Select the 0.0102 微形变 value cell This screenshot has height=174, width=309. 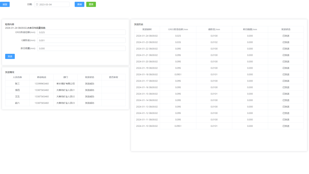(214, 42)
